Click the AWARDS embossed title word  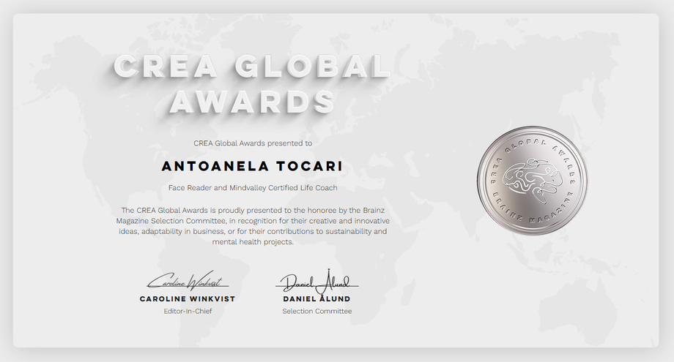click(252, 102)
